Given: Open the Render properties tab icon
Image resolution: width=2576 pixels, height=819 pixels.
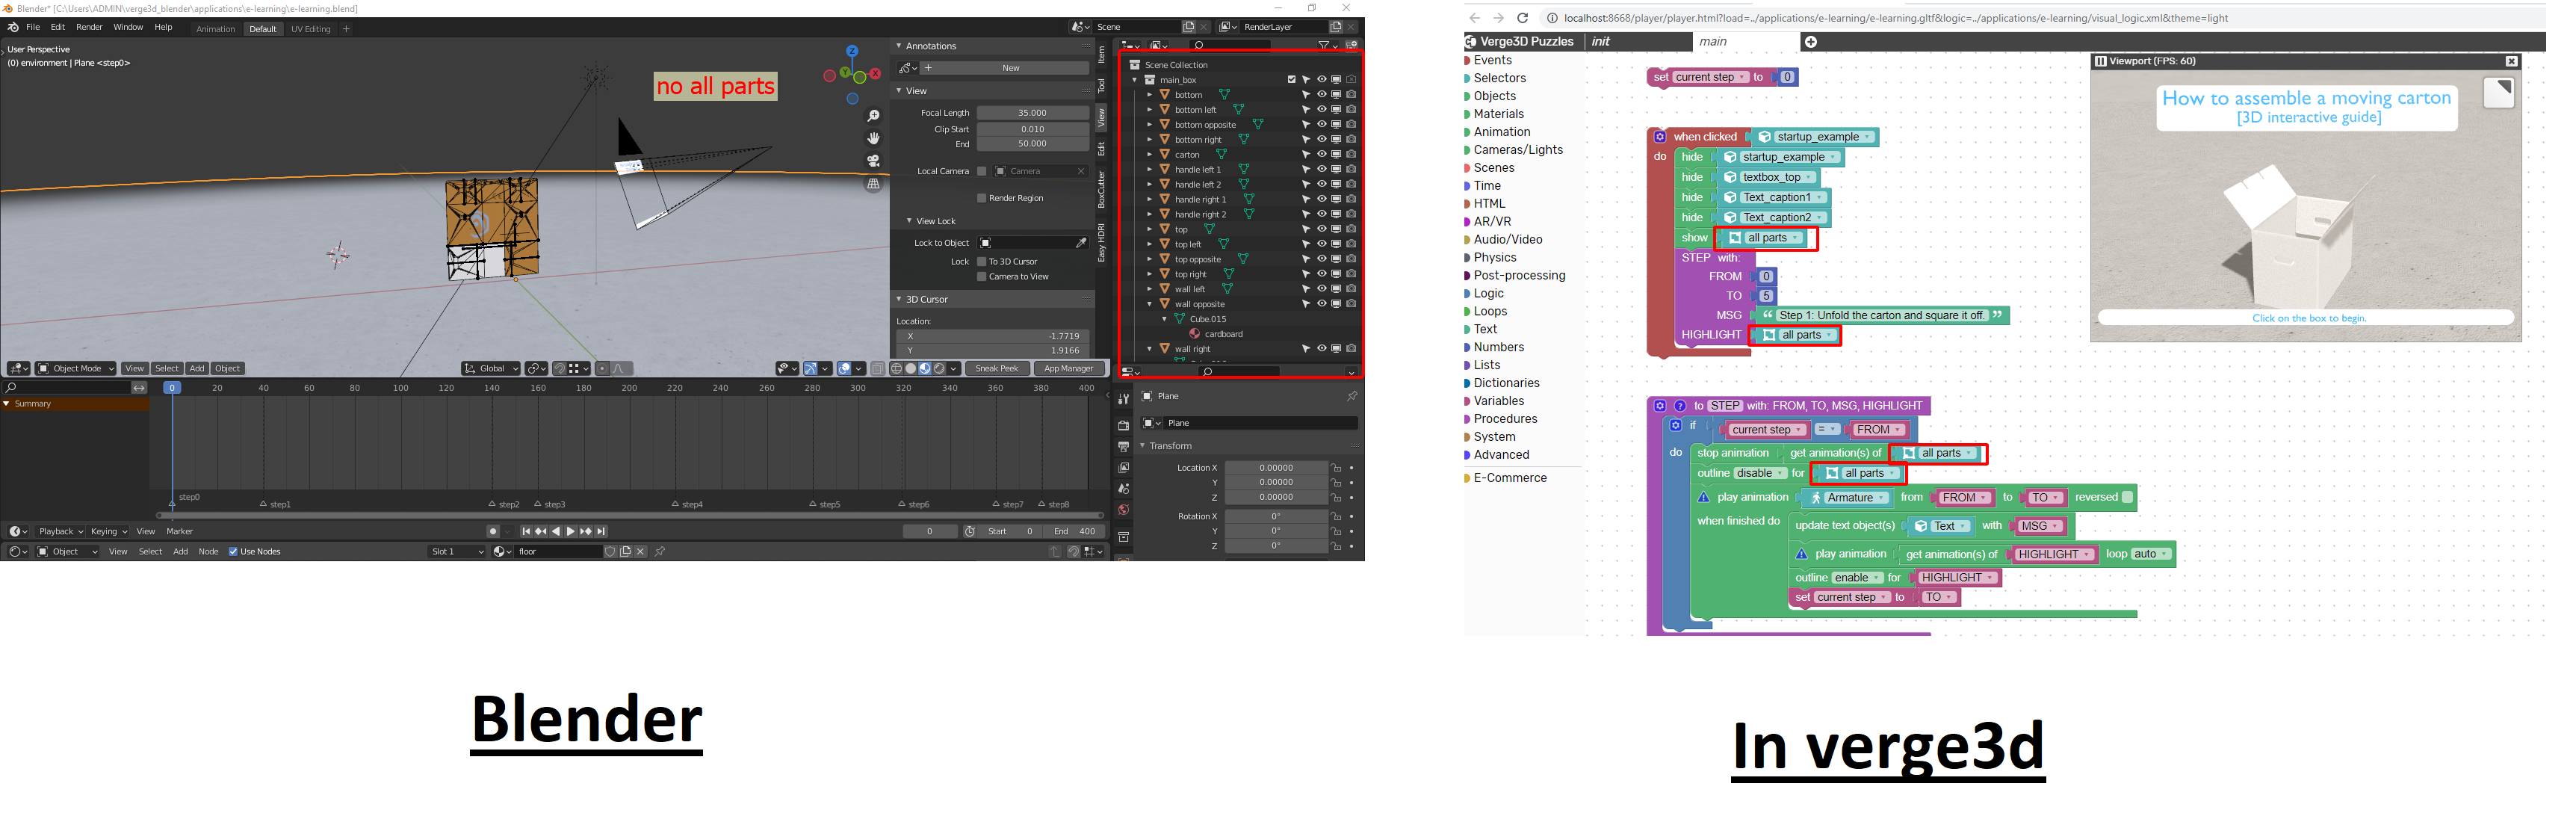Looking at the screenshot, I should coord(1123,426).
